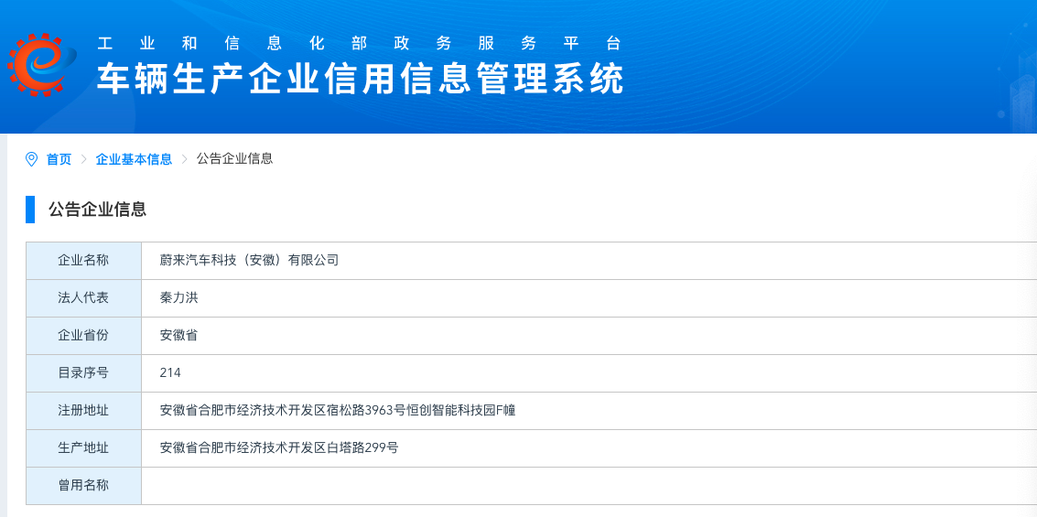The height and width of the screenshot is (517, 1037).
Task: Select the 目录序号 label cell
Action: click(x=83, y=373)
